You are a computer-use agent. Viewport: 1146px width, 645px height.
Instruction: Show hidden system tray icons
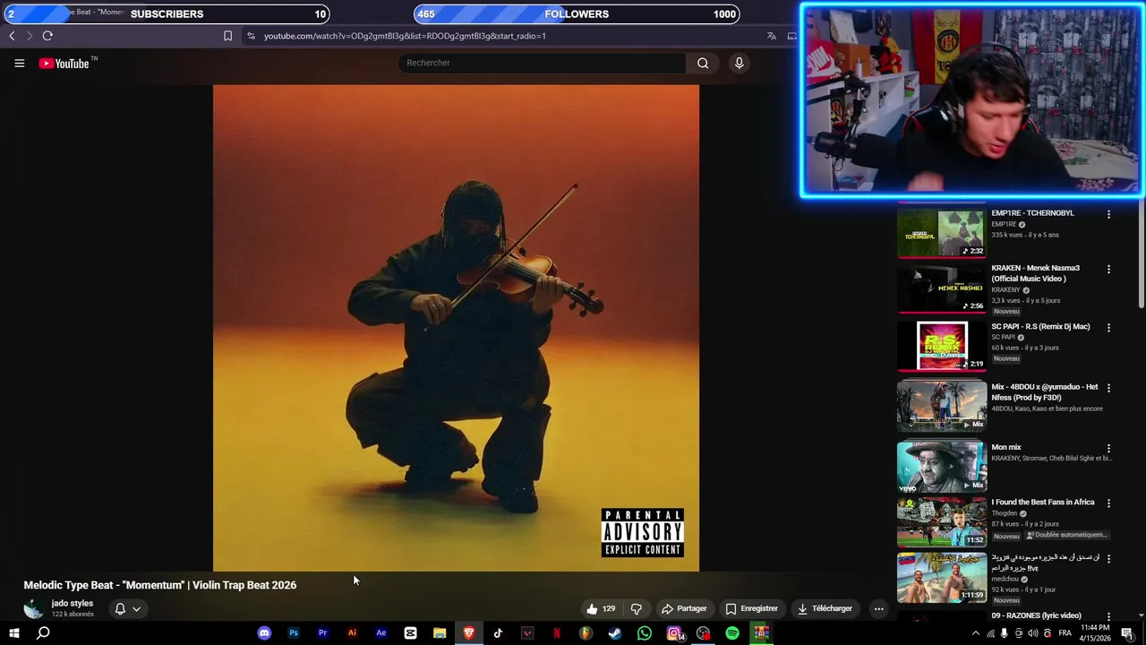[976, 633]
